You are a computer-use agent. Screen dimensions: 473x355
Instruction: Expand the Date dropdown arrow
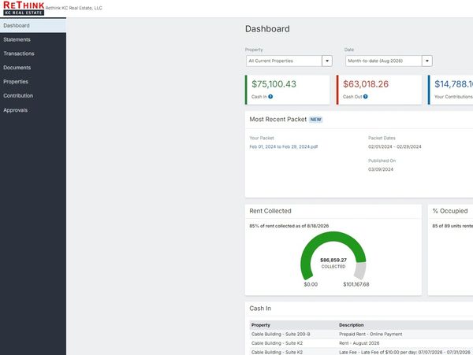[x=427, y=61]
